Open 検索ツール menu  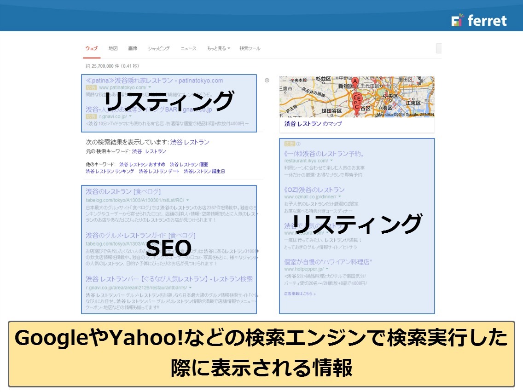[250, 48]
